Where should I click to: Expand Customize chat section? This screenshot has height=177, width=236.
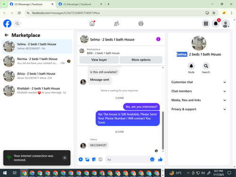[199, 82]
